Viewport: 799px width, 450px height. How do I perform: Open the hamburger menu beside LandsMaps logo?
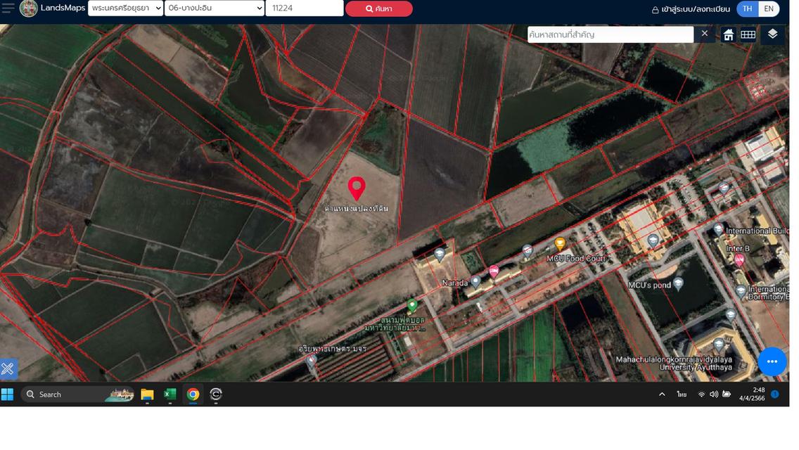[x=8, y=8]
